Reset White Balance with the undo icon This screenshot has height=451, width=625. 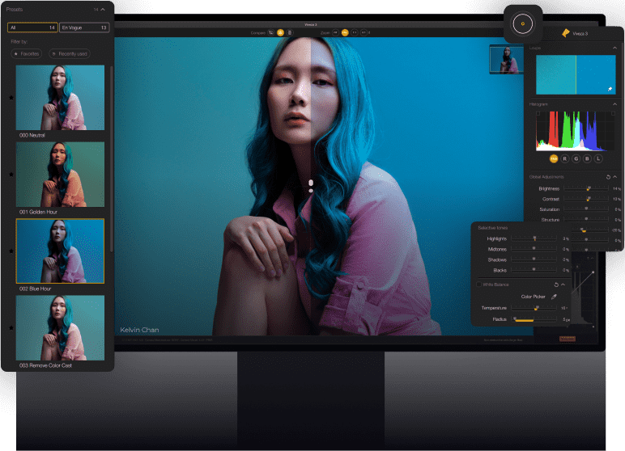click(555, 285)
